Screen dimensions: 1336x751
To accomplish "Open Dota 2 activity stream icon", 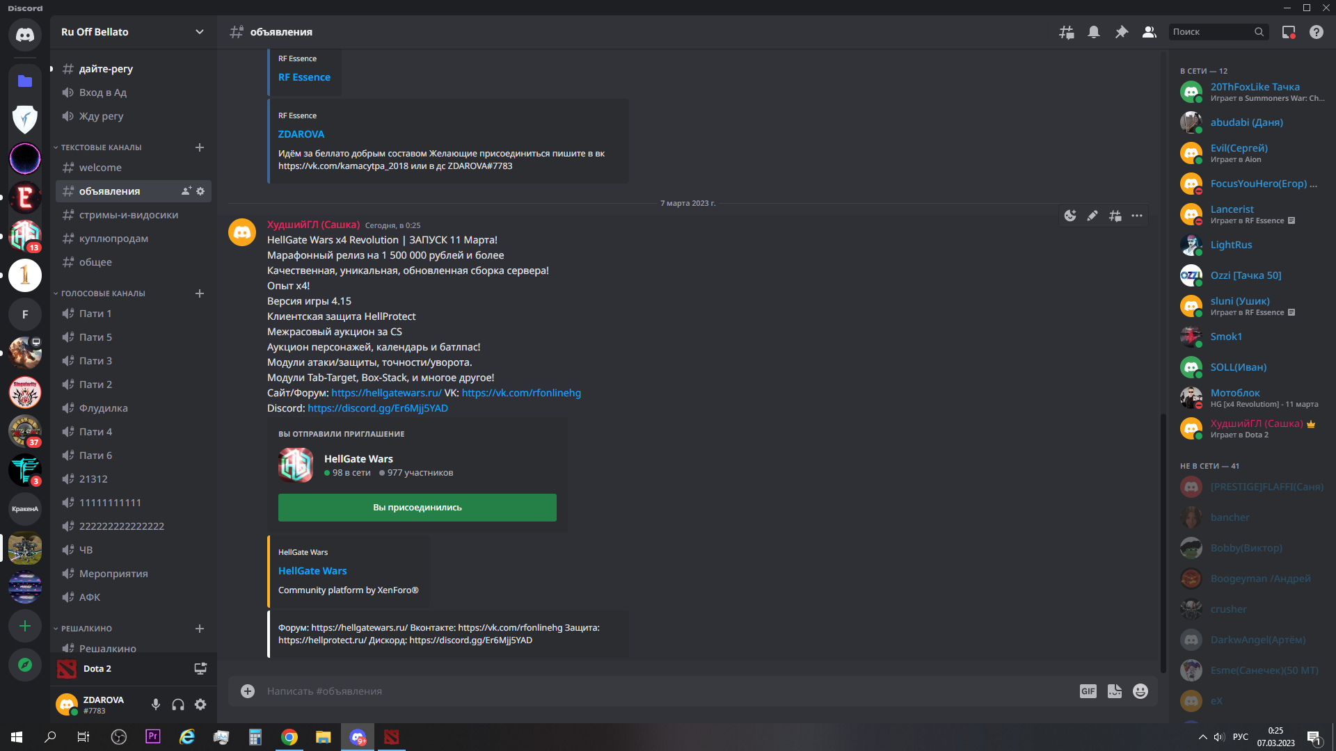I will [200, 668].
